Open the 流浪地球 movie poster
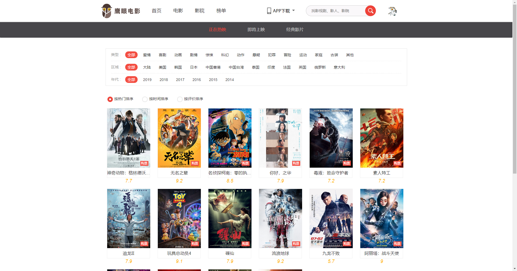This screenshot has width=517, height=271. point(281,219)
